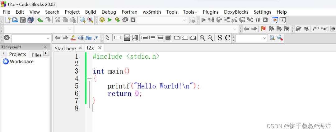This screenshot has width=336, height=132.
Task: Open the Plugins menu
Action: coord(211,12)
